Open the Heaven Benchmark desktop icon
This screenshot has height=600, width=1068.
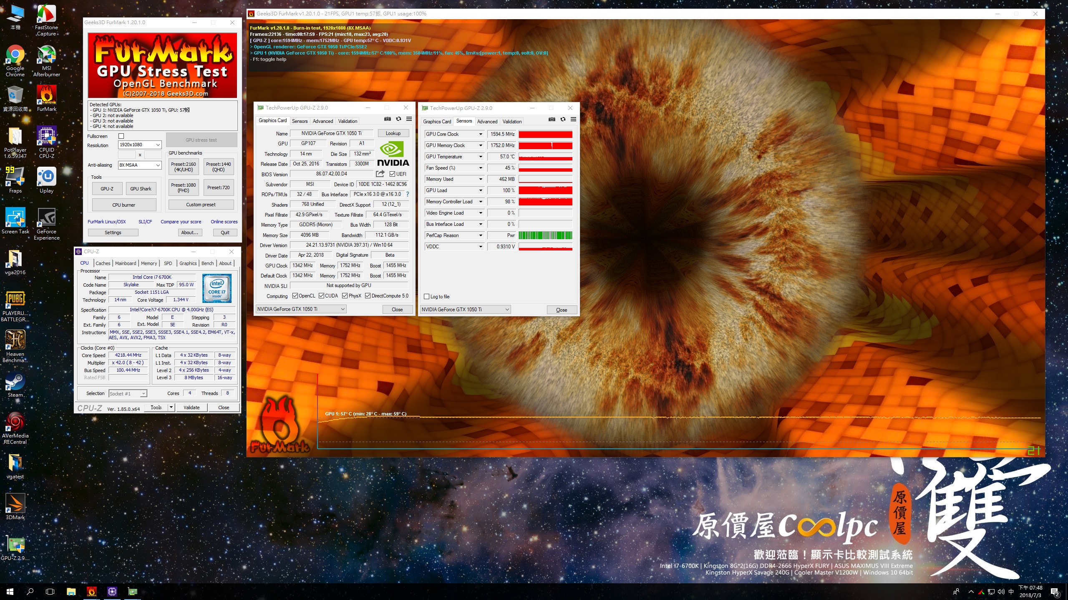tap(15, 347)
